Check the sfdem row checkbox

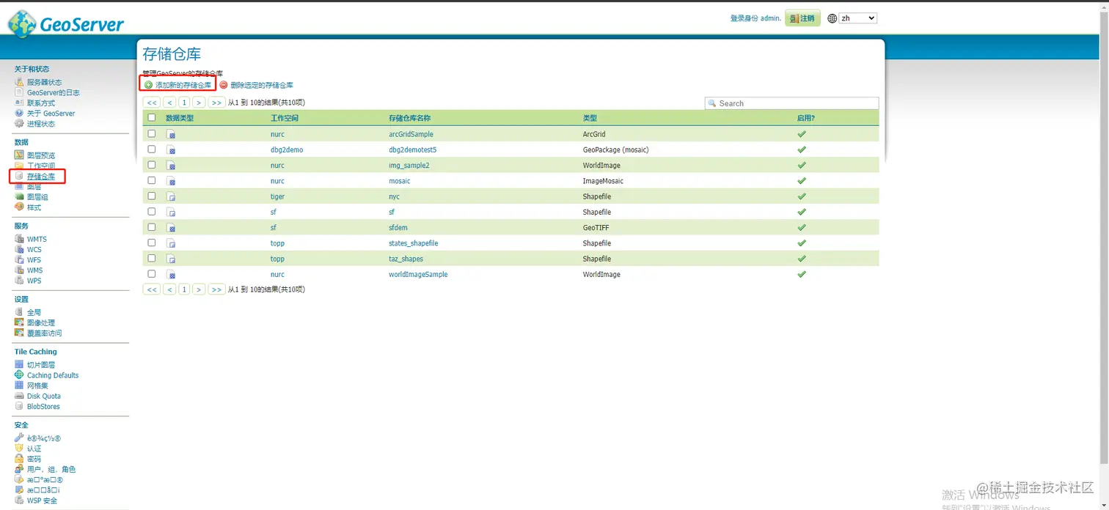point(152,227)
